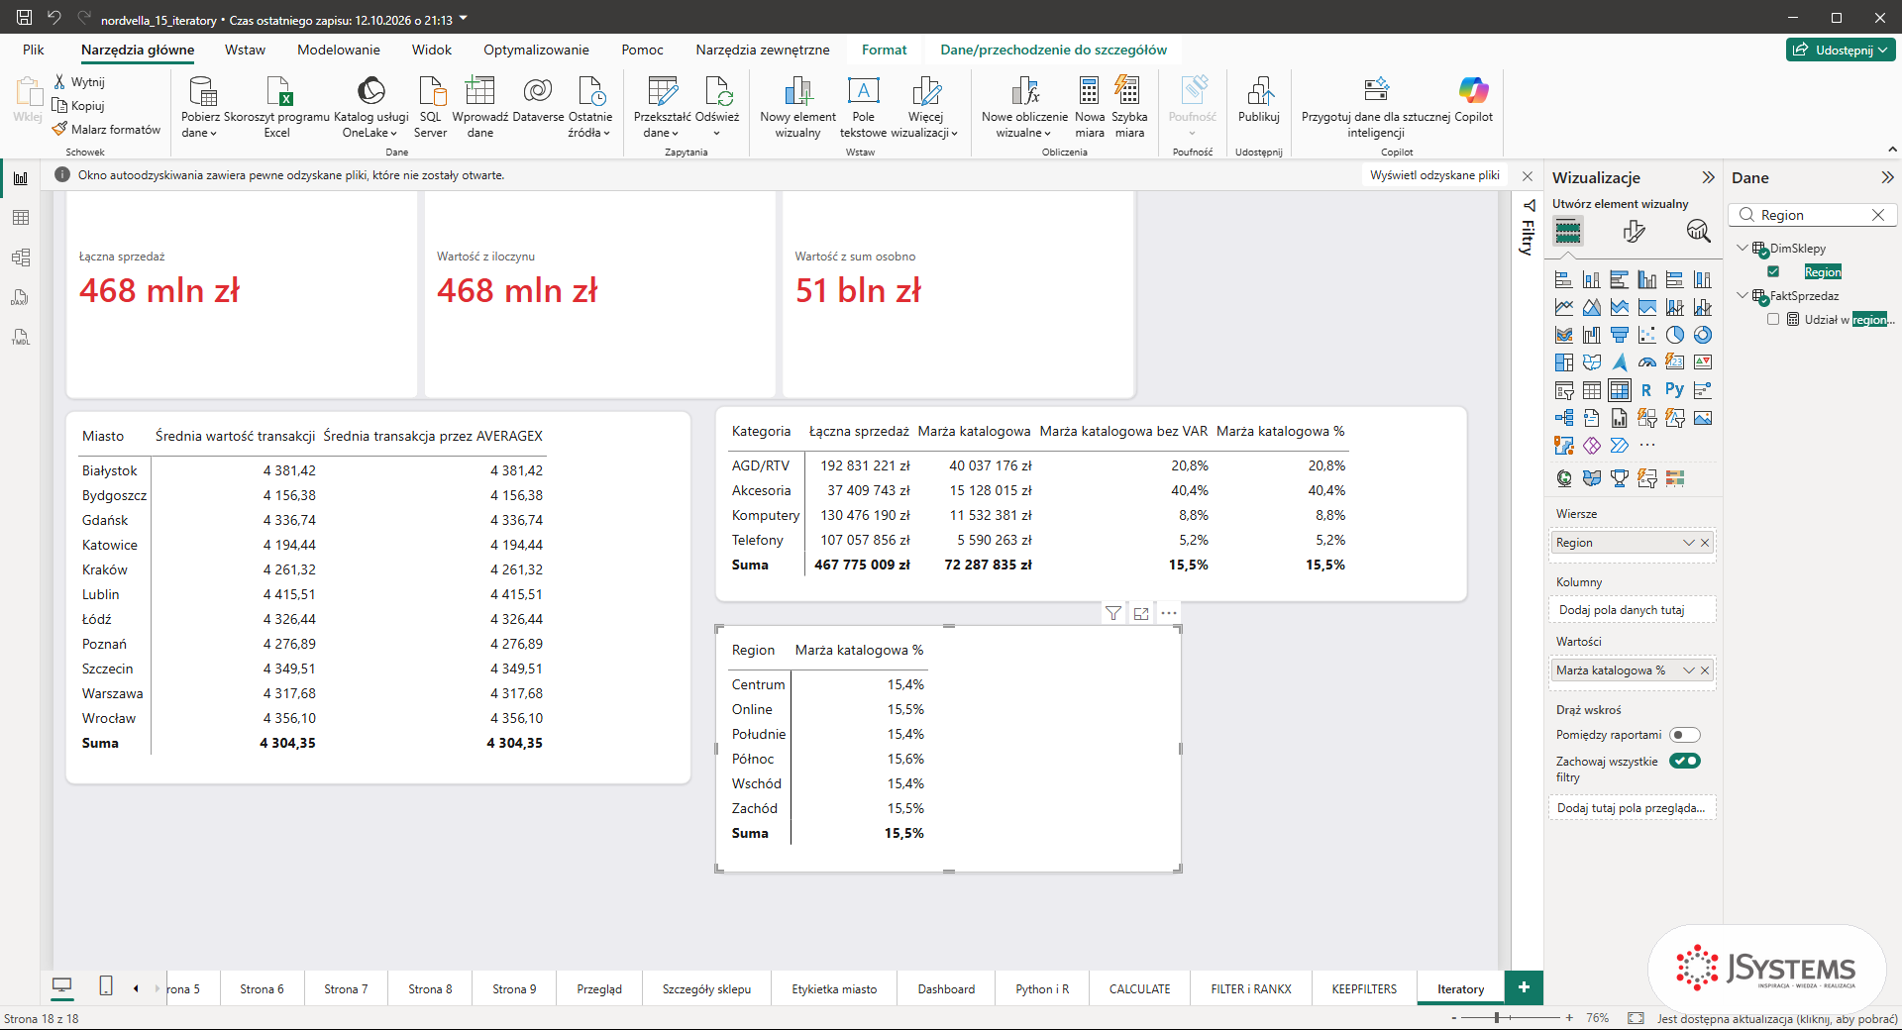Insert a Pole tekstowe text box
Image resolution: width=1902 pixels, height=1030 pixels.
[x=864, y=107]
